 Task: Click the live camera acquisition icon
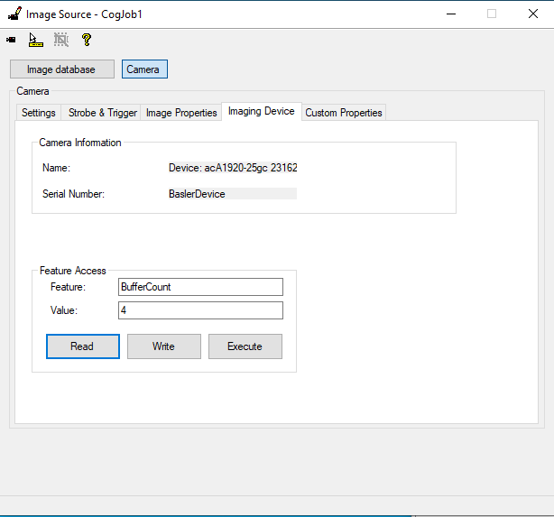click(11, 40)
